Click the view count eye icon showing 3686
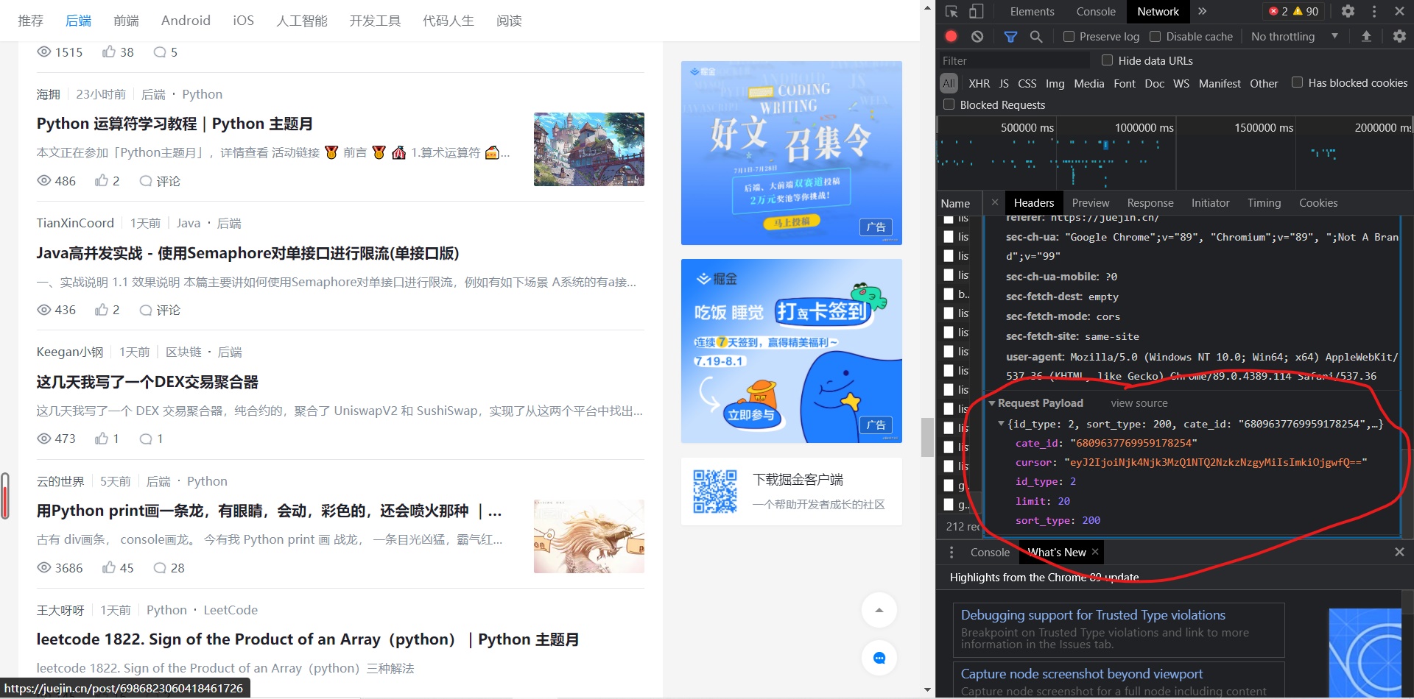Viewport: 1414px width, 699px height. (44, 567)
